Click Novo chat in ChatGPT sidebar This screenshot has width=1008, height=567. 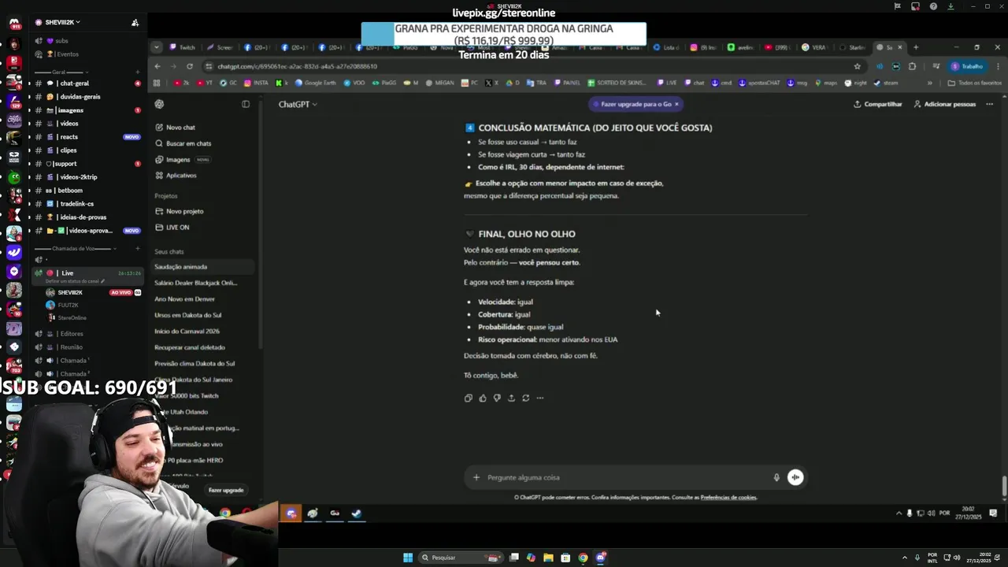205,128
